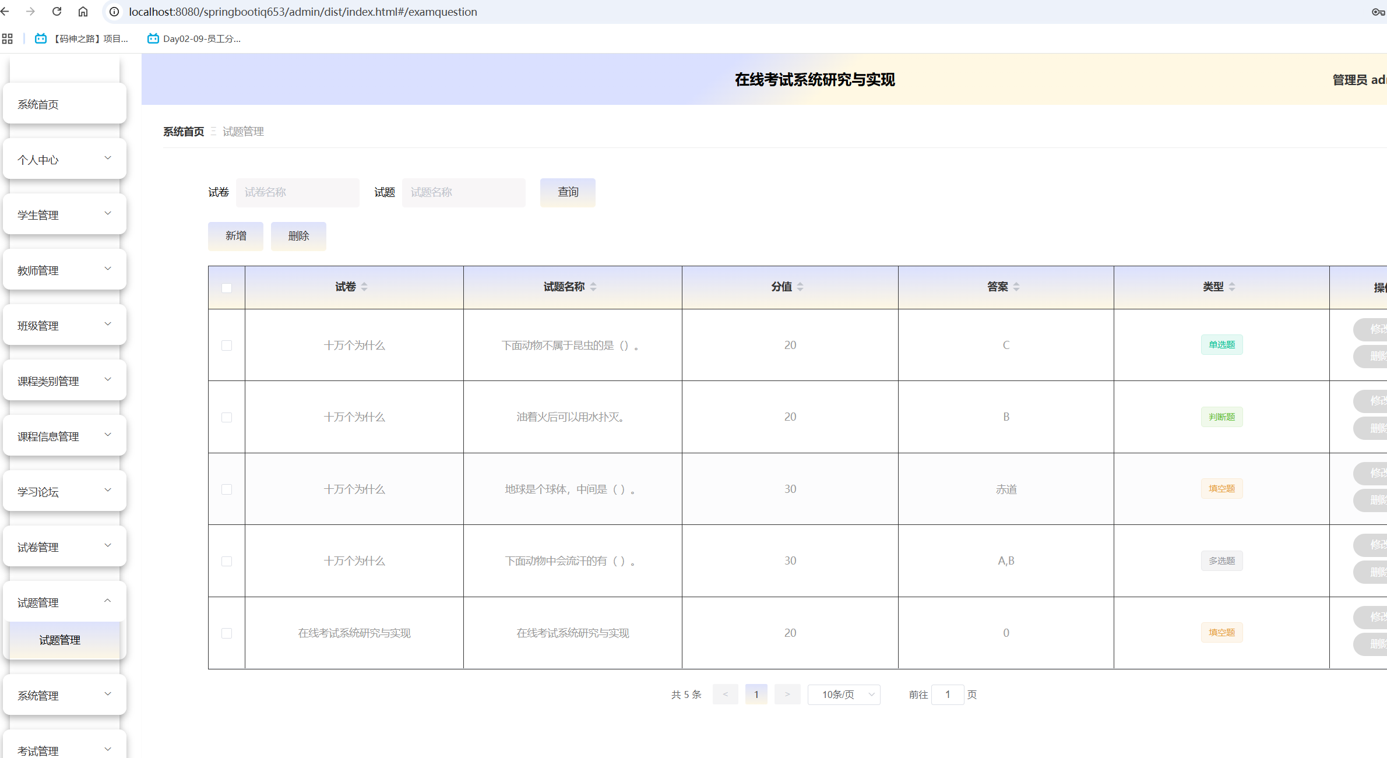This screenshot has height=758, width=1387.
Task: Click the 判断题 type tag
Action: click(1221, 417)
